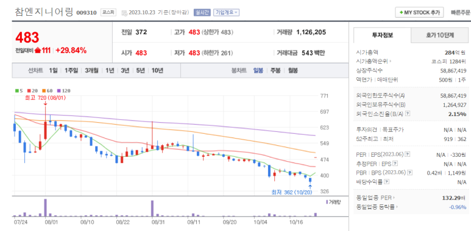471x231 pixels.
Task: Select the 3개월 line chart period
Action: (x=91, y=71)
